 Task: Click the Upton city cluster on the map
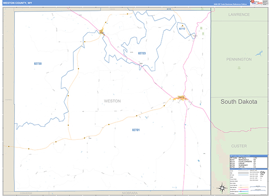pos(102,31)
